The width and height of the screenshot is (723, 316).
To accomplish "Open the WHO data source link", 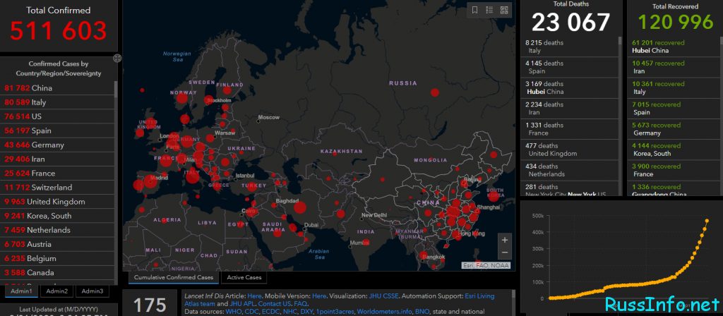I will (x=233, y=312).
